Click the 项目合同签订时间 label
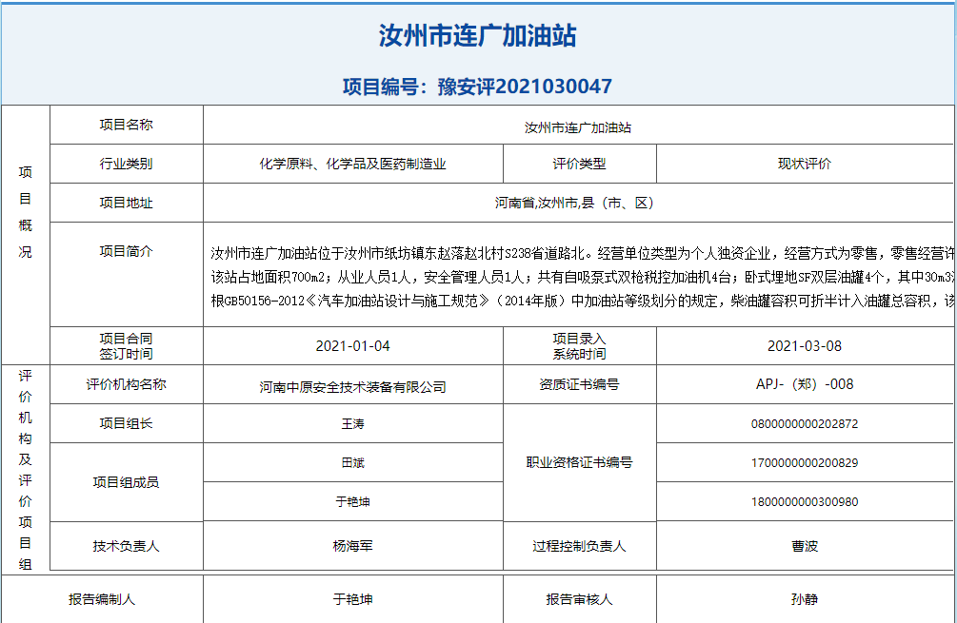This screenshot has width=957, height=623. coord(127,345)
